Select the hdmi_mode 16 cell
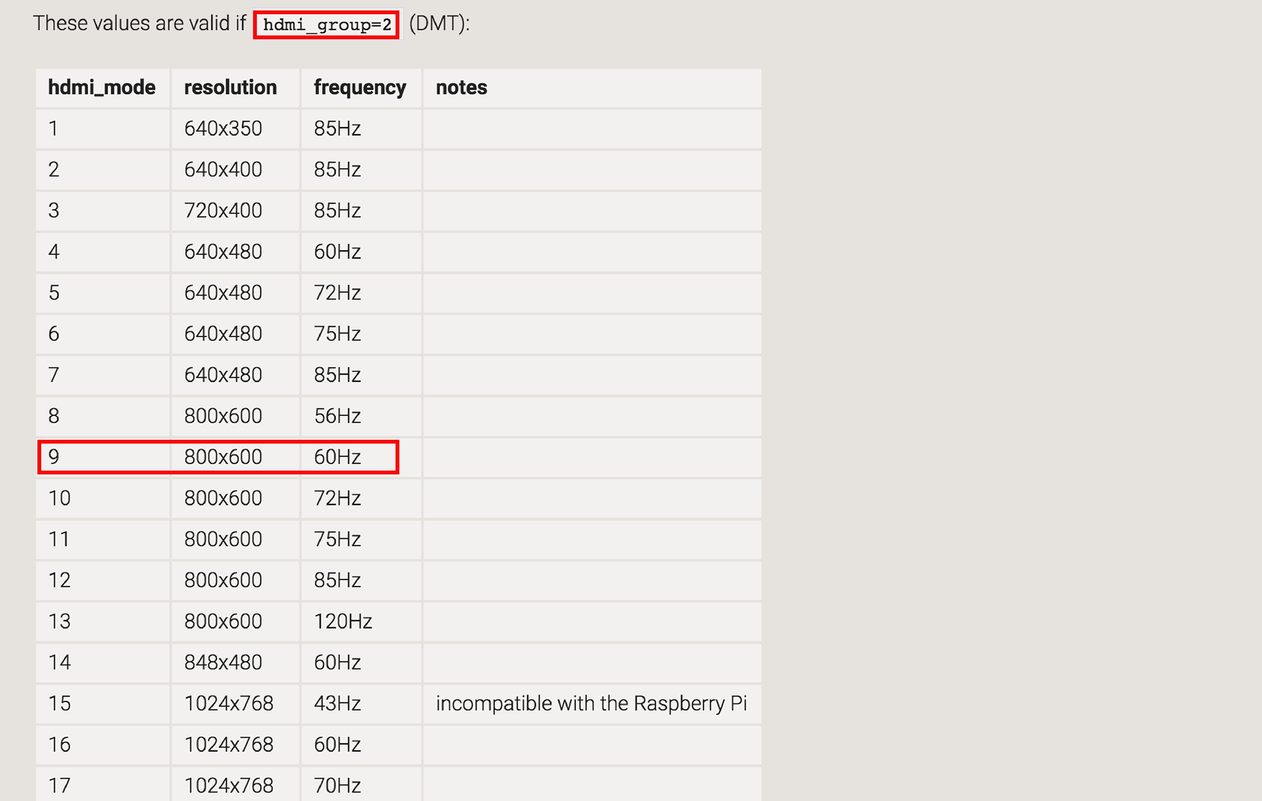 pos(59,745)
